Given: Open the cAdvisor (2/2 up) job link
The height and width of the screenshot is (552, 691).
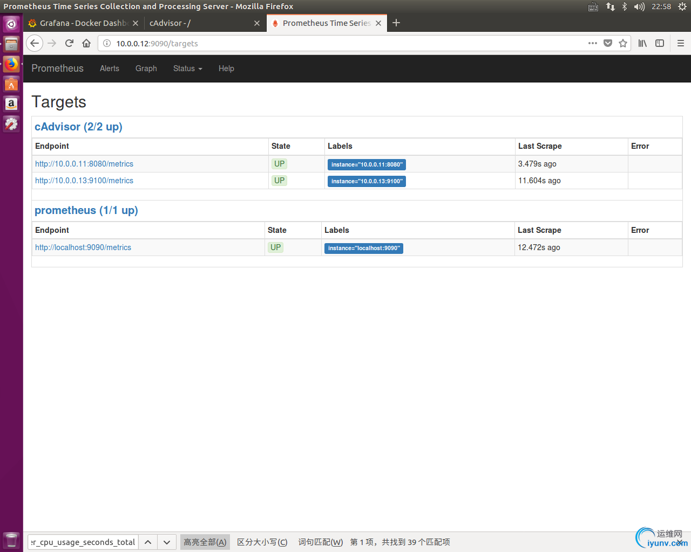Looking at the screenshot, I should (x=78, y=127).
